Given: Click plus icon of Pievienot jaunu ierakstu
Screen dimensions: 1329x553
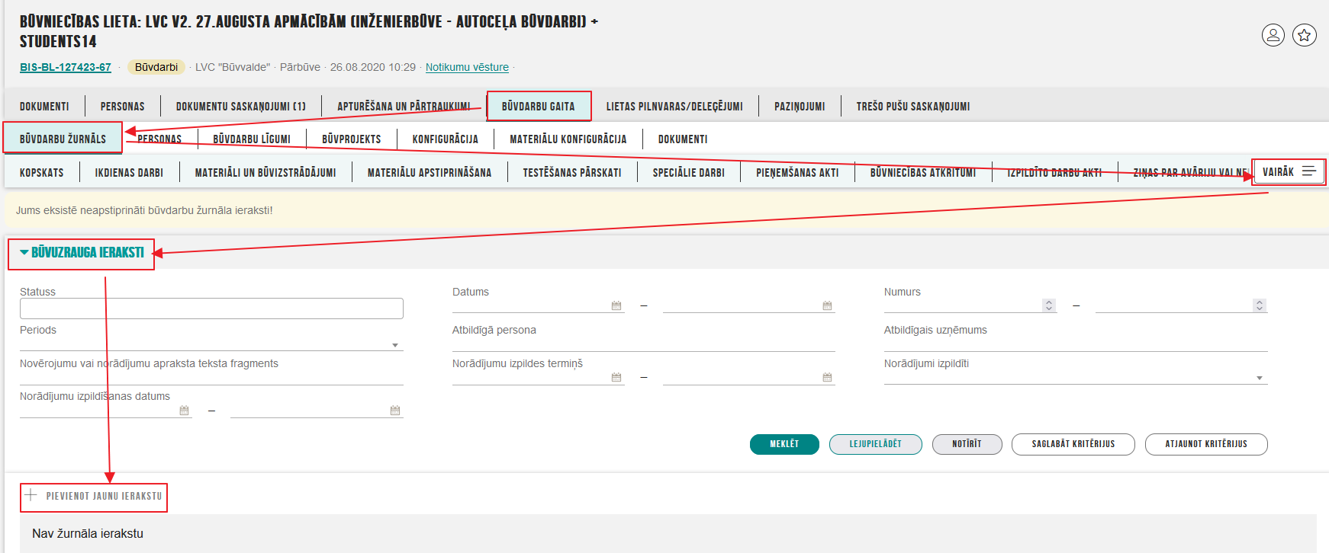Looking at the screenshot, I should [31, 495].
